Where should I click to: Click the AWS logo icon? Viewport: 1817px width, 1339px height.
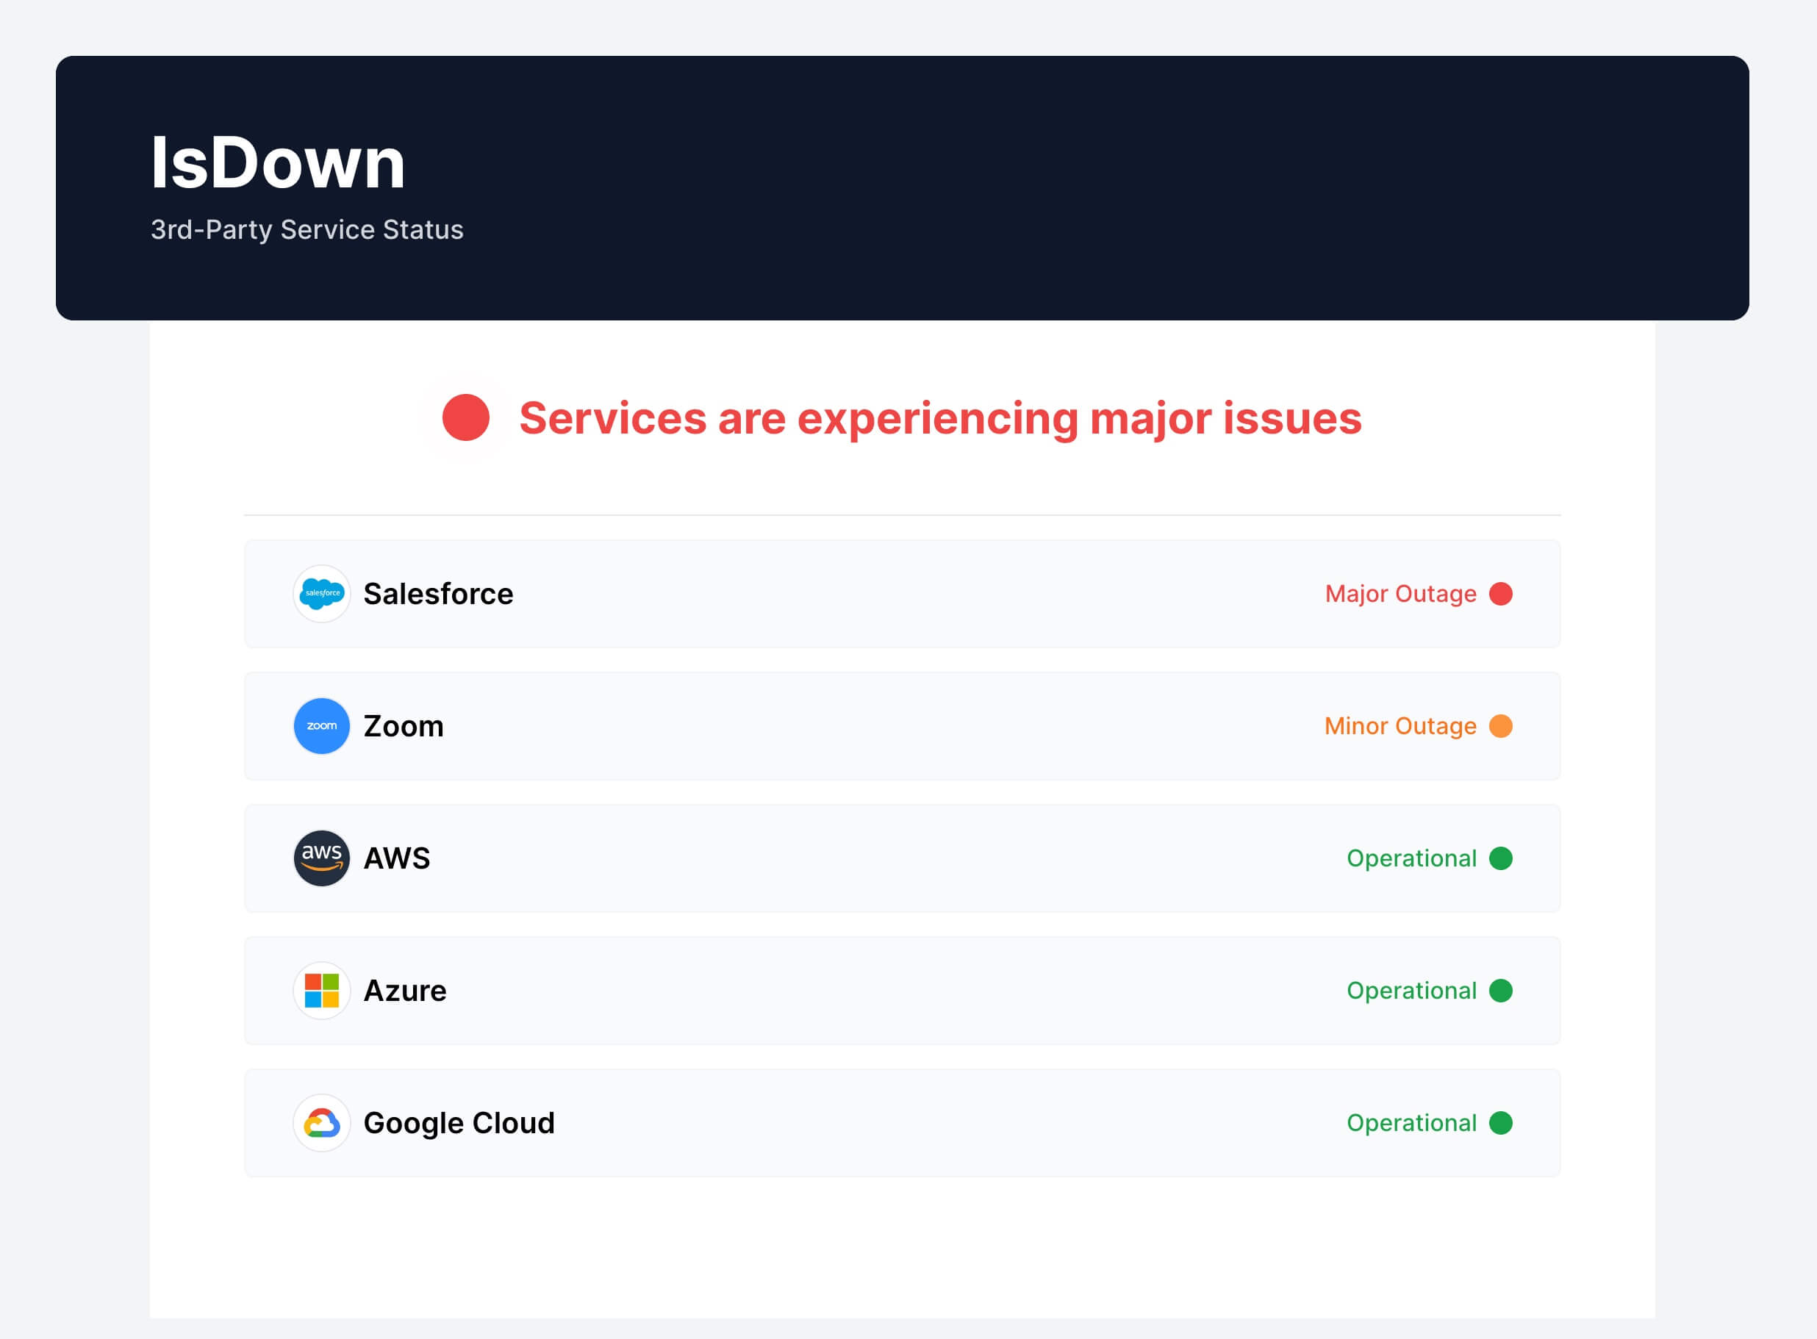pyautogui.click(x=321, y=858)
